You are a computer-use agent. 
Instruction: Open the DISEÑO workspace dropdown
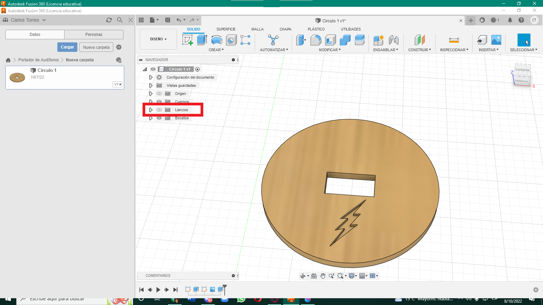click(158, 39)
